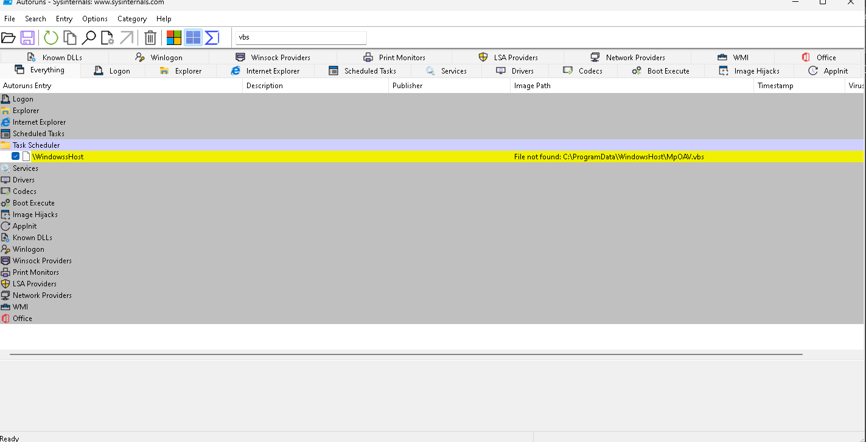Image resolution: width=866 pixels, height=442 pixels.
Task: Select the Winsock Providers row in entry list
Action: 431,261
